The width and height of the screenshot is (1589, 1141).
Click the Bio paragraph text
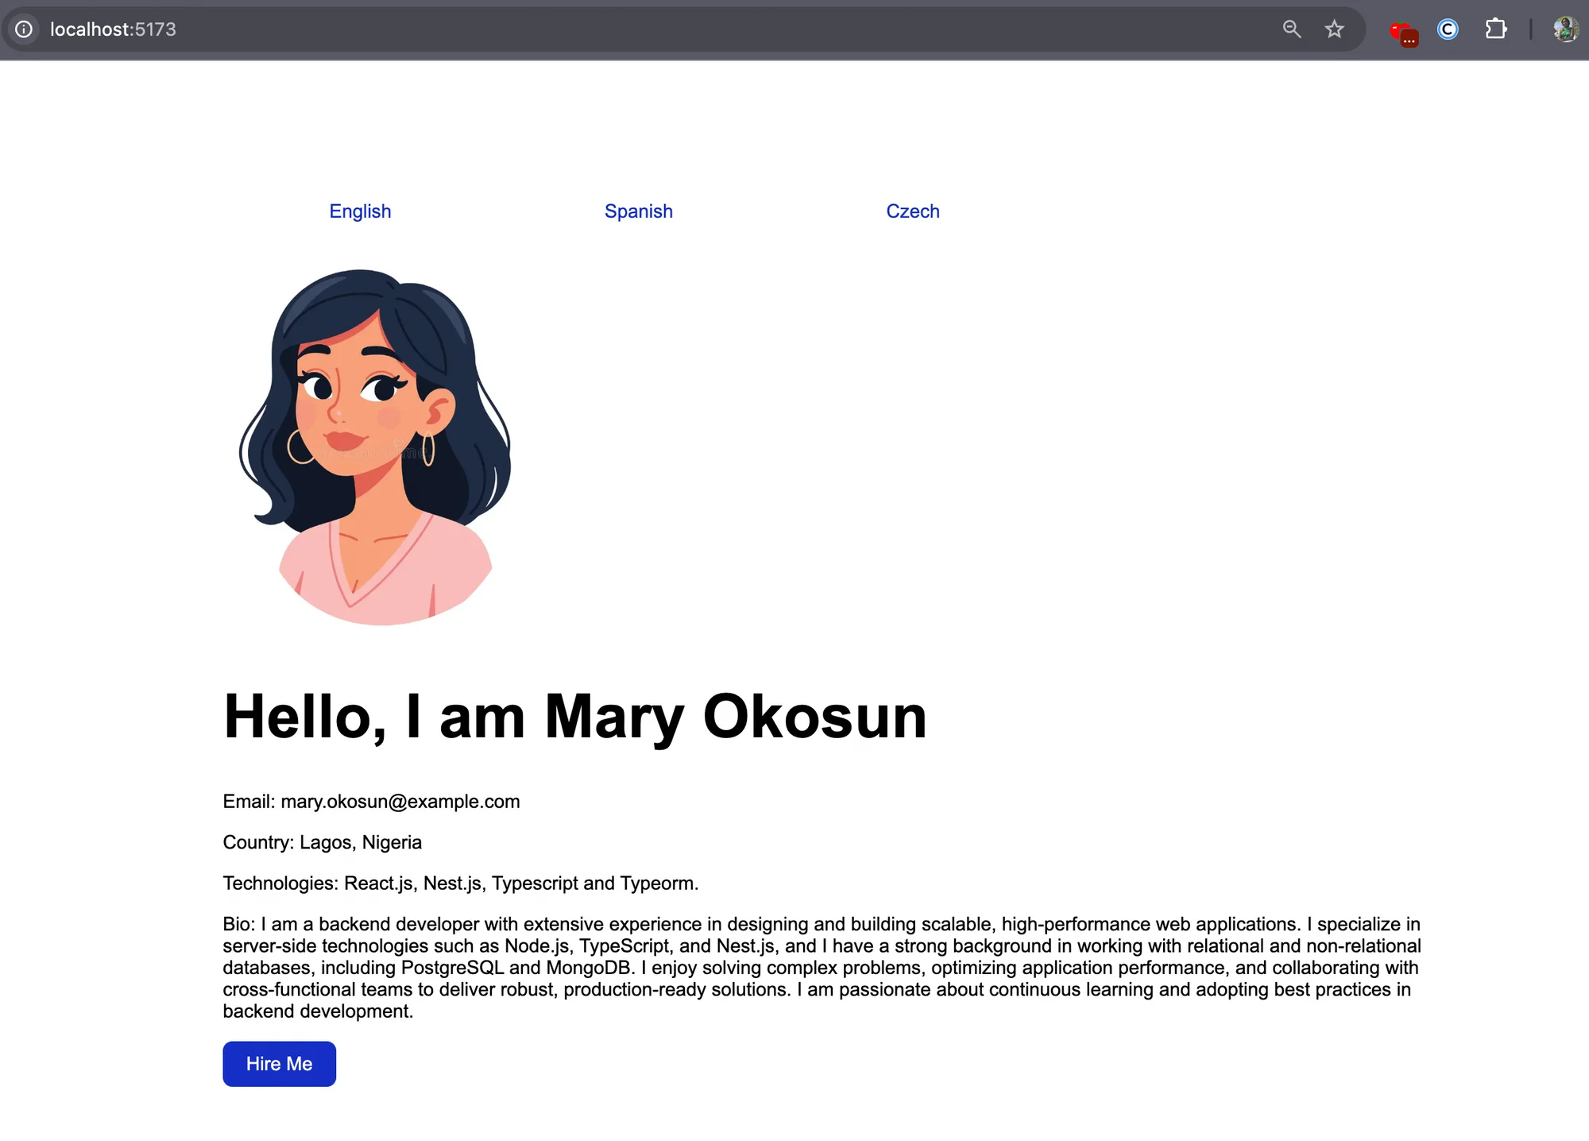(x=818, y=968)
